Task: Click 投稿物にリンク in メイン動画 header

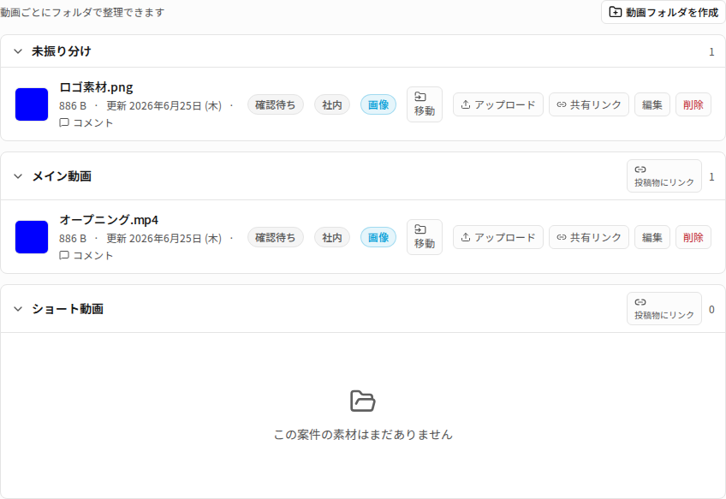Action: [x=664, y=176]
